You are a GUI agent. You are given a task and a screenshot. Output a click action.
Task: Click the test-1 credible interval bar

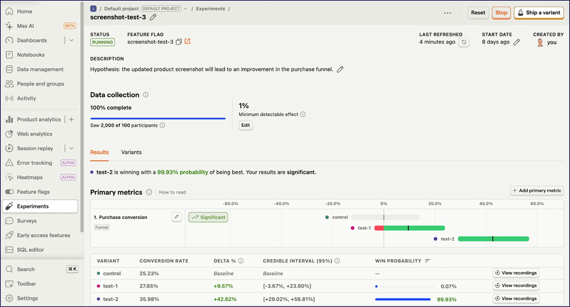410,228
